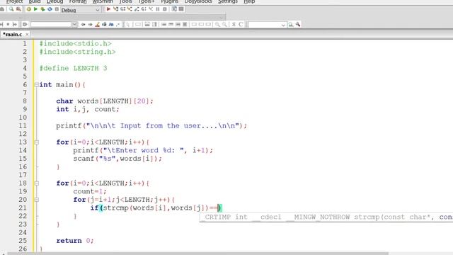Toggle the C comment icon

tap(241, 25)
